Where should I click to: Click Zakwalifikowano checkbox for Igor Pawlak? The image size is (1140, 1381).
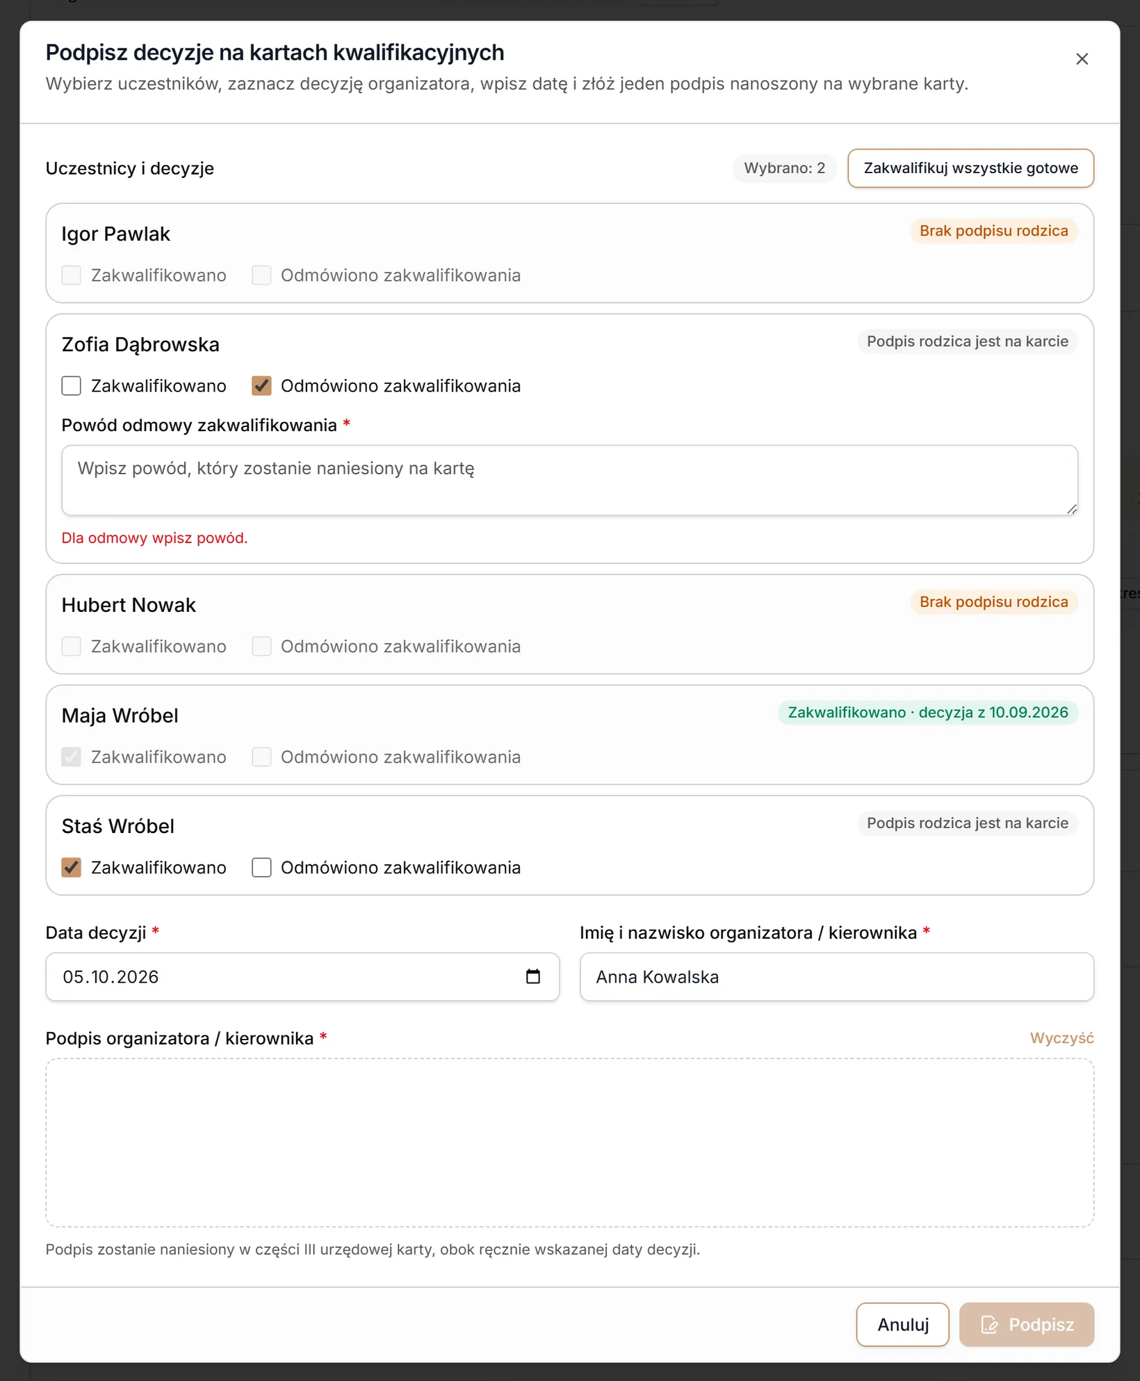pyautogui.click(x=72, y=275)
